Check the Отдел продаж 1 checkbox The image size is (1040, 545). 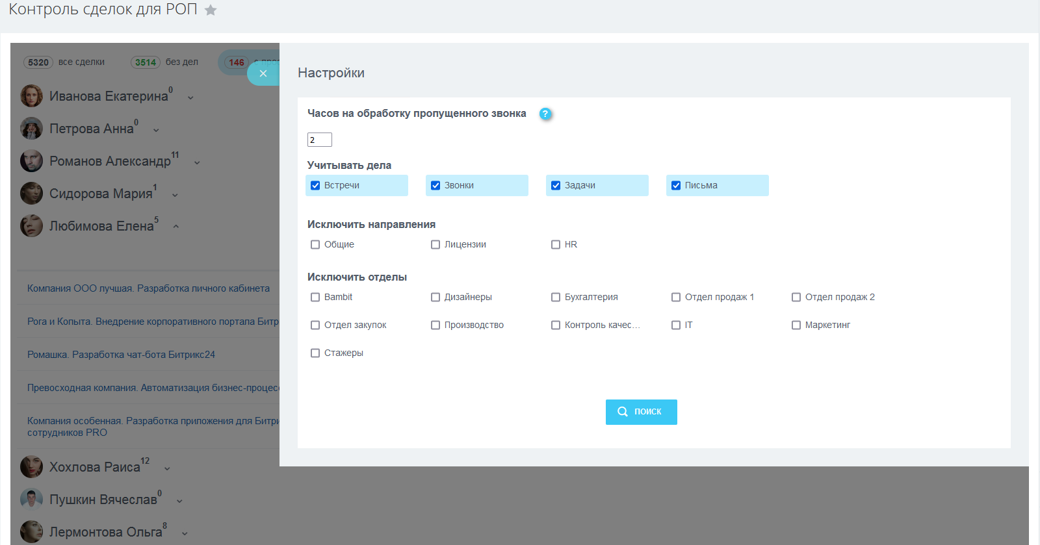pyautogui.click(x=676, y=298)
